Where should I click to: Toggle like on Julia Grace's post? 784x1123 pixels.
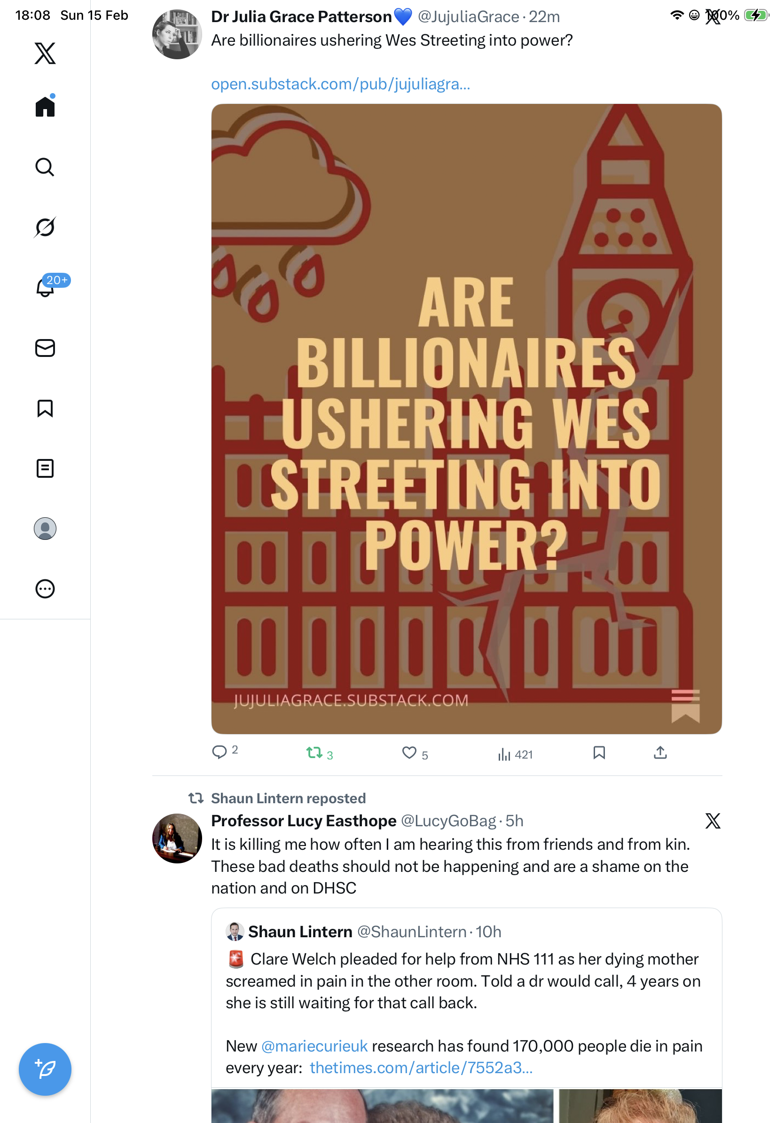tap(409, 753)
